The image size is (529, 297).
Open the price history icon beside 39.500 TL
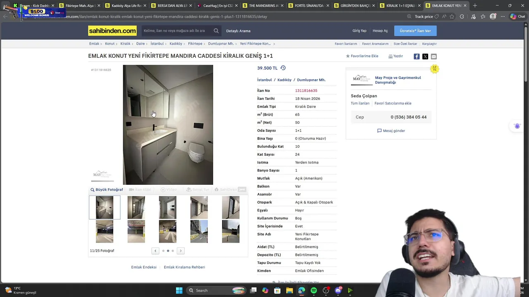coord(283,68)
